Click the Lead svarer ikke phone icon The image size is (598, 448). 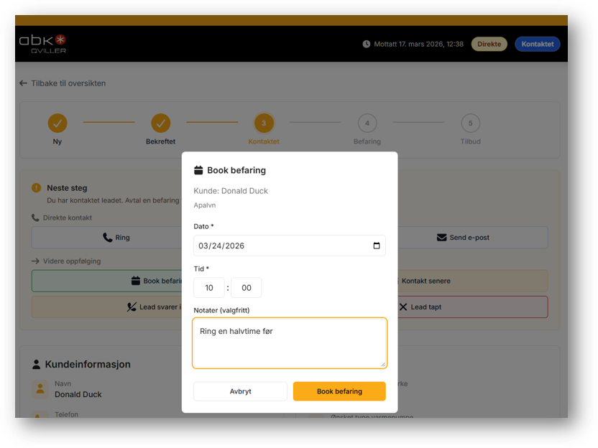[132, 307]
